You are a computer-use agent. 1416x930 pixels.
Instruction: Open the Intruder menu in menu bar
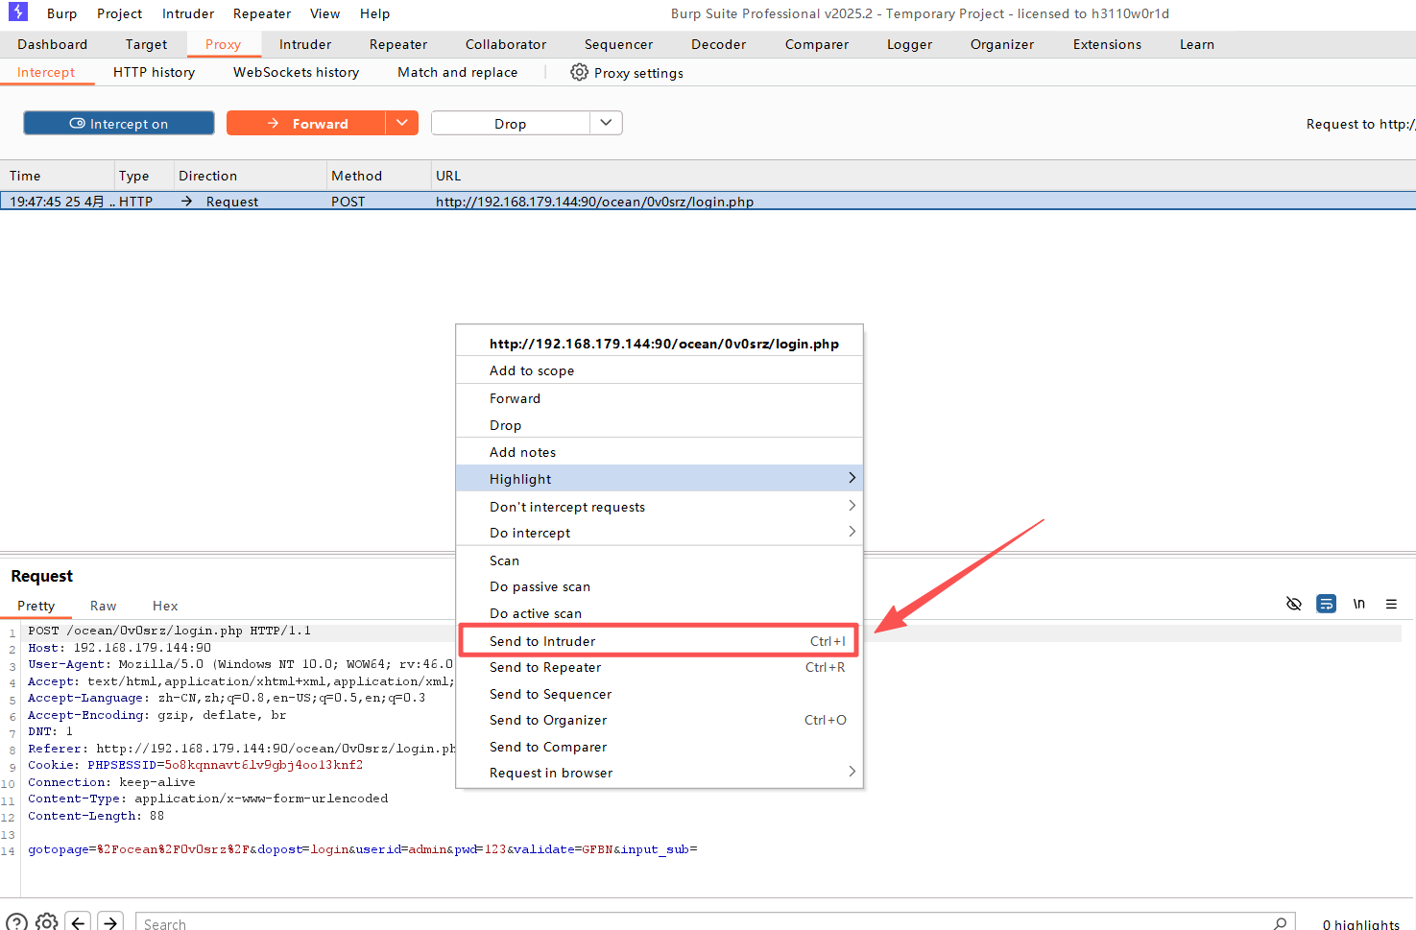188,13
